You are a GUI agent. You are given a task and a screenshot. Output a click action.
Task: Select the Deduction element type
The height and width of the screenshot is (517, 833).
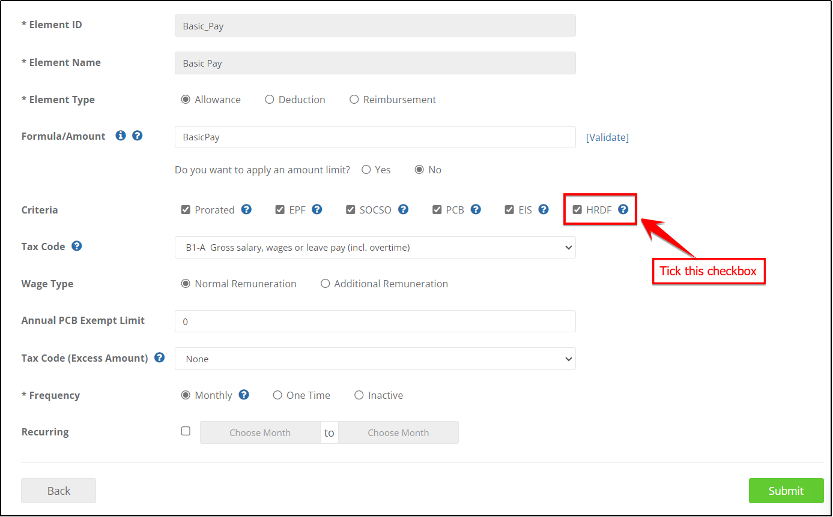[270, 100]
